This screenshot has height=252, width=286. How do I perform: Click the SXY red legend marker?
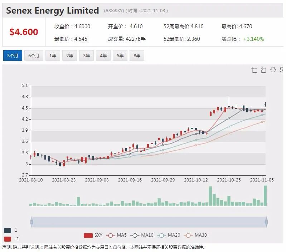[x=88, y=235]
